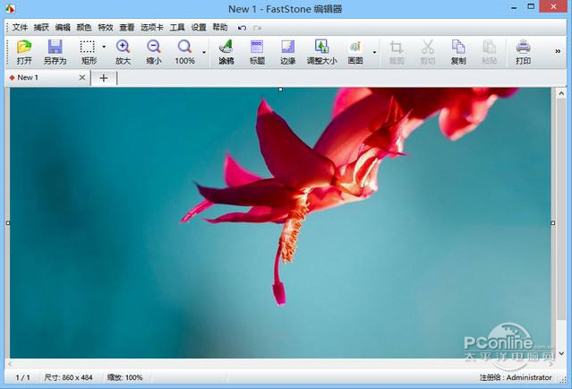Close the New 1 tab
This screenshot has width=572, height=389.
[82, 77]
